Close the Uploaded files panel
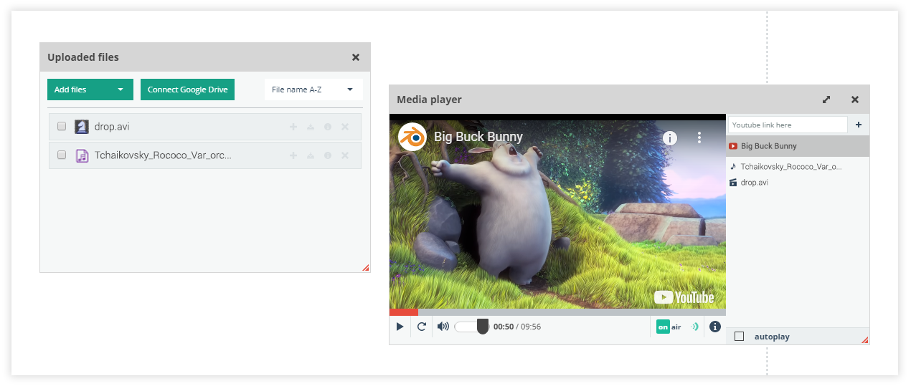The height and width of the screenshot is (386, 911). 356,57
